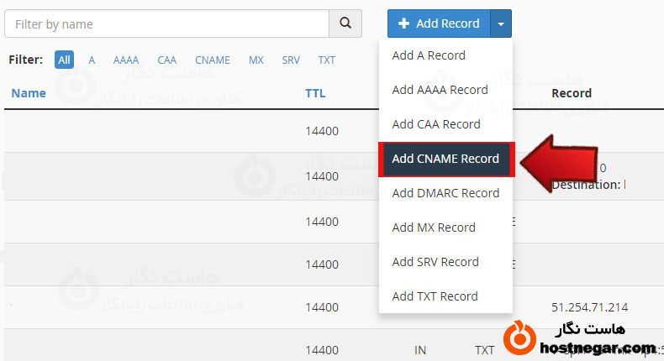
Task: Switch to TXT filter
Action: pos(326,60)
